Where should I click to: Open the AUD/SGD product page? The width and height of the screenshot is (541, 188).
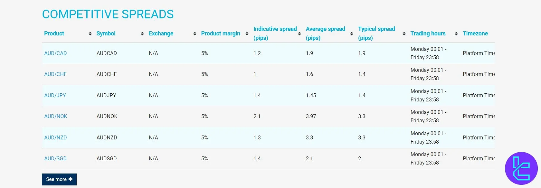(x=55, y=158)
